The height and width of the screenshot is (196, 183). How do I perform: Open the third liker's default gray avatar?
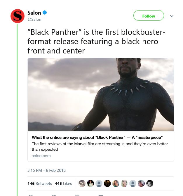[x=99, y=183]
